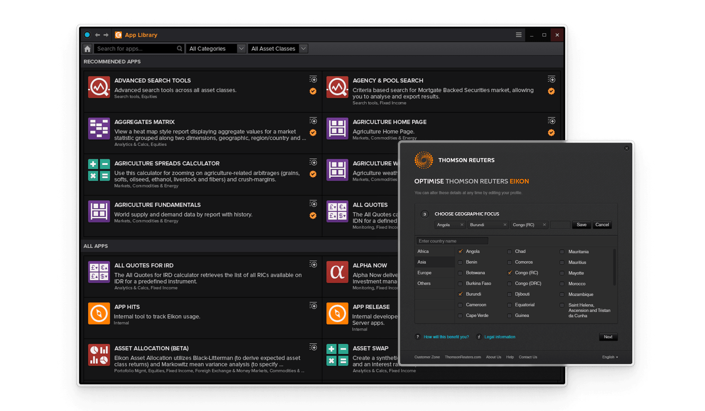The height and width of the screenshot is (411, 705).
Task: Check the Botswana checkbox
Action: (460, 273)
